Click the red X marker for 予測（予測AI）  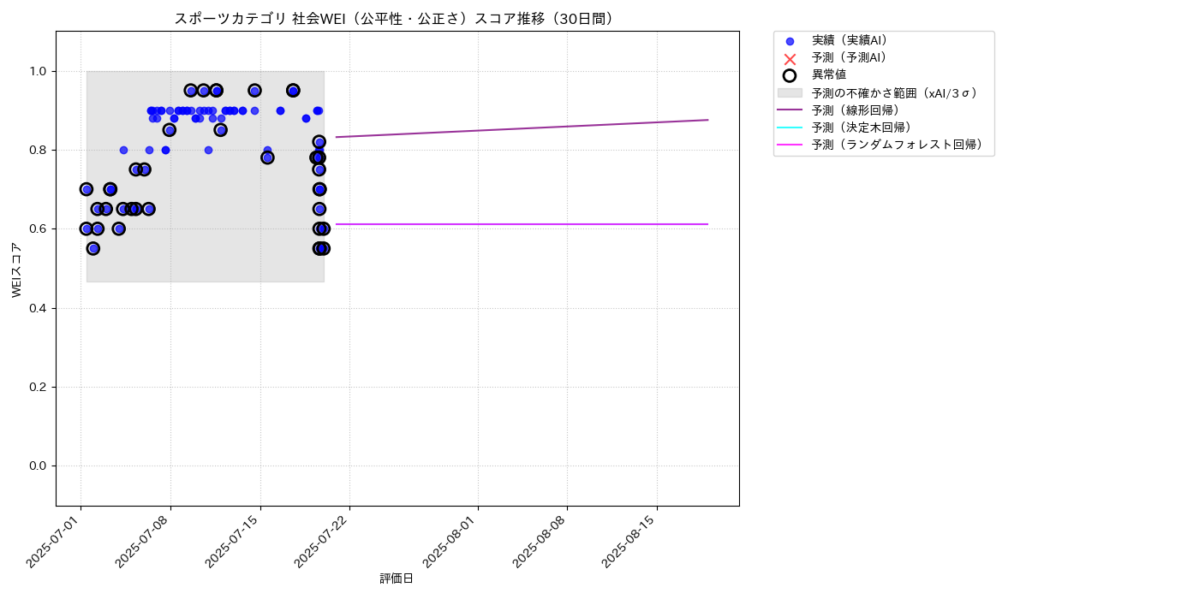point(790,58)
